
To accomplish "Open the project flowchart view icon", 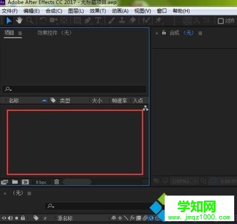I will 145,108.
